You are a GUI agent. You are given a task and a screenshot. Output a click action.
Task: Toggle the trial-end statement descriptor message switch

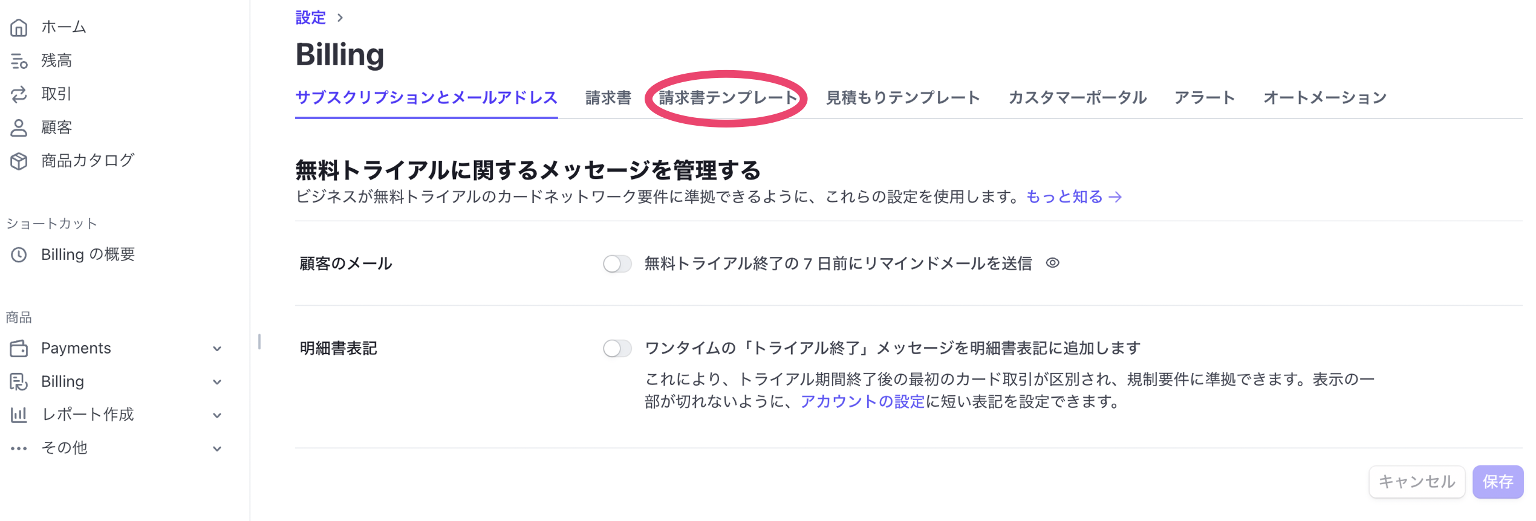(617, 348)
